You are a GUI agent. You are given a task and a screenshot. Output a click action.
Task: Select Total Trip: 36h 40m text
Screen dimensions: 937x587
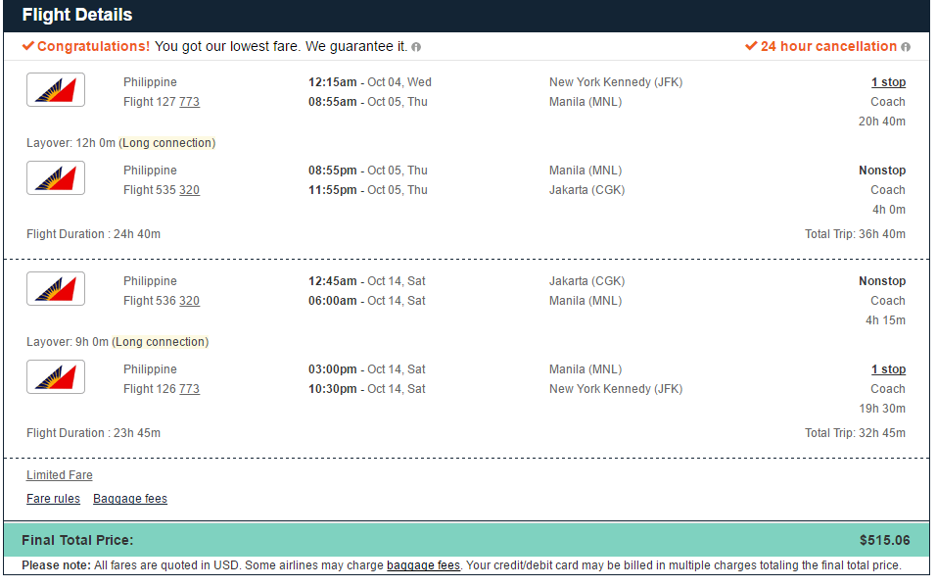click(x=855, y=234)
